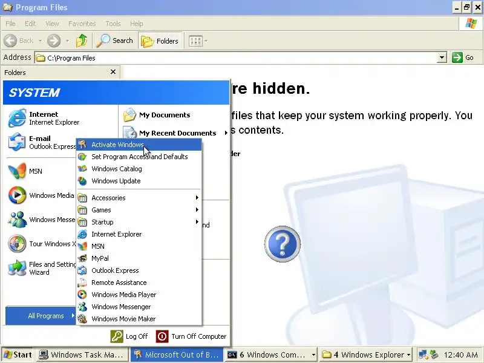Click the MyPal raccoon icon
The width and height of the screenshot is (484, 363).
(x=82, y=258)
